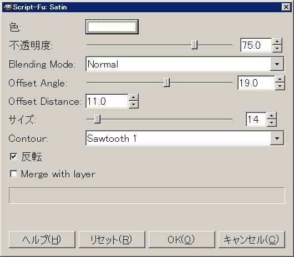The image size is (294, 257).
Task: Increase Offset Angle with the up arrow
Action: click(x=280, y=79)
